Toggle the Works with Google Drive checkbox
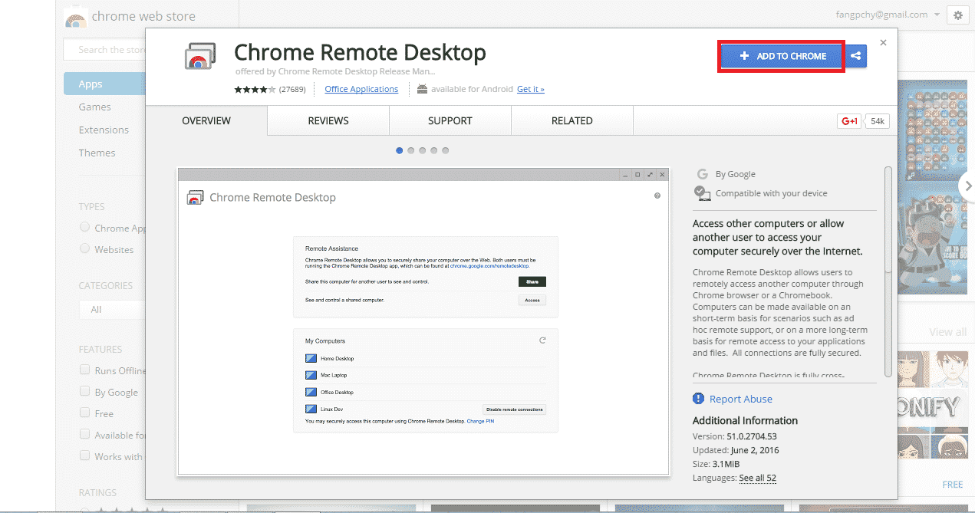Viewport: 975px width, 513px height. coord(84,455)
